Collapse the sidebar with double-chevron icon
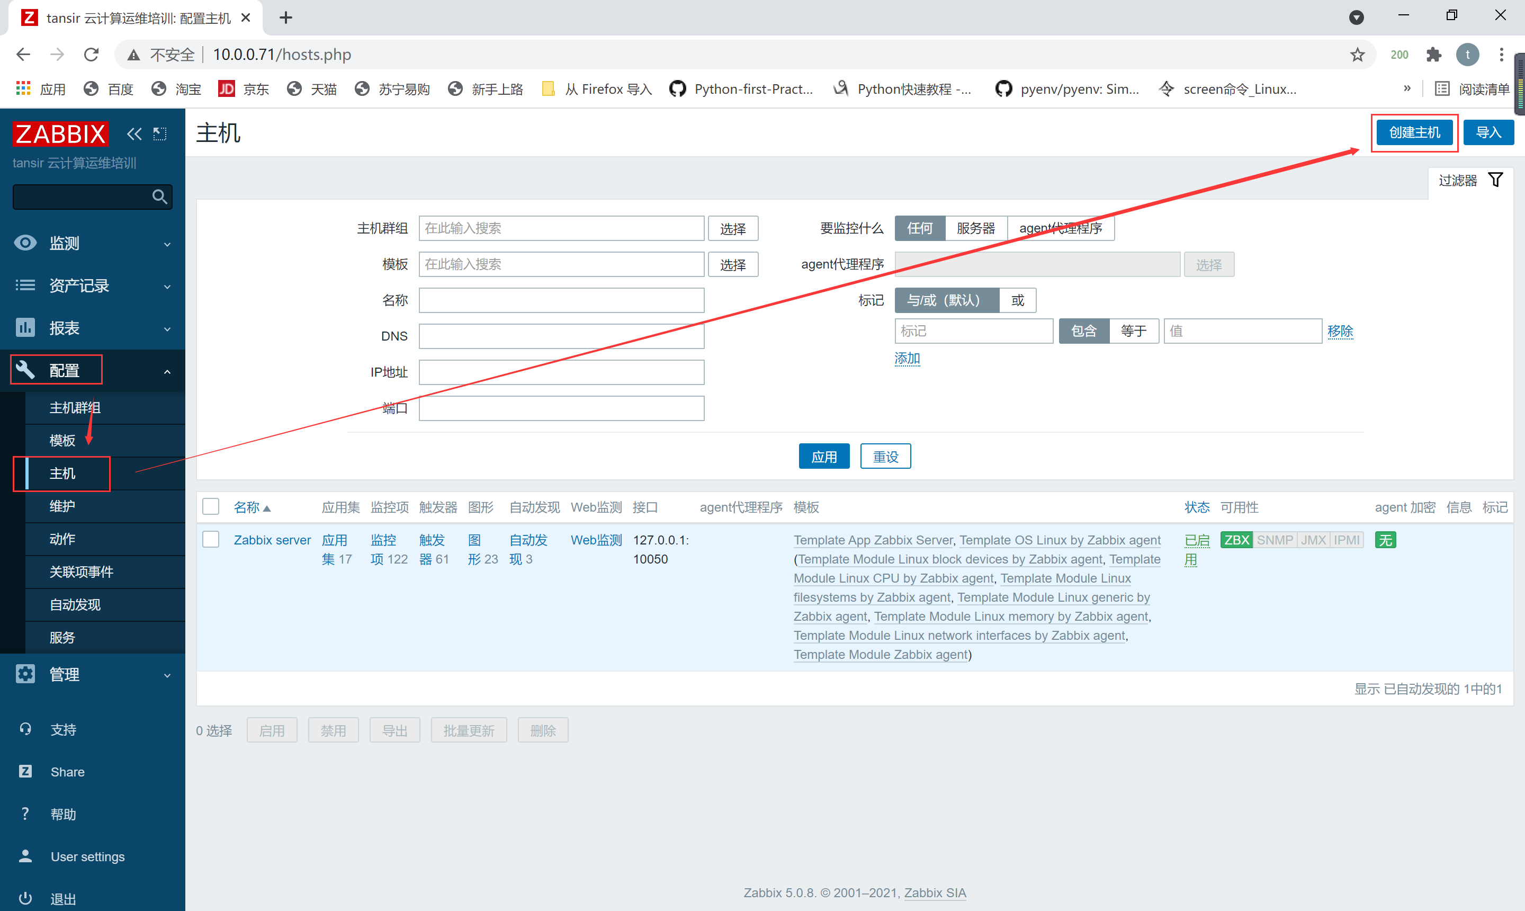 pyautogui.click(x=134, y=133)
